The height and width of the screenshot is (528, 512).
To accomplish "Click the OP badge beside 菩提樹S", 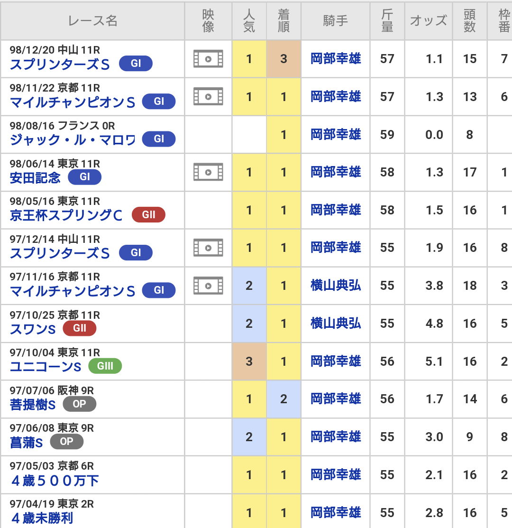I will 79,404.
